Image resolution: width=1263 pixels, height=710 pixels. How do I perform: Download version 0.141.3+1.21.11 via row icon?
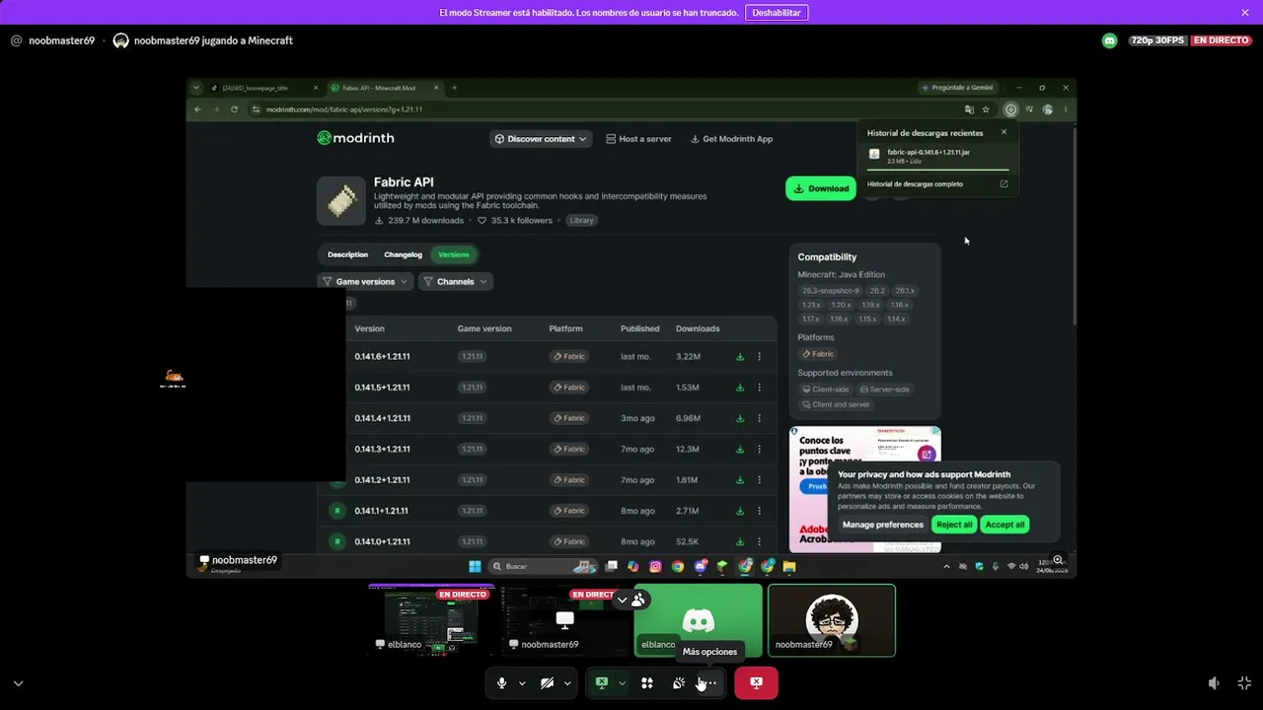pos(740,449)
